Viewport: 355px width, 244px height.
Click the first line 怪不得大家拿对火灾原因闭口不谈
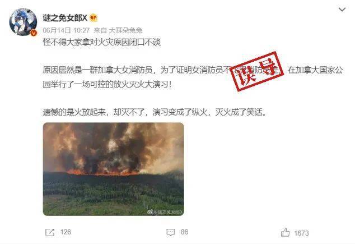coord(102,42)
